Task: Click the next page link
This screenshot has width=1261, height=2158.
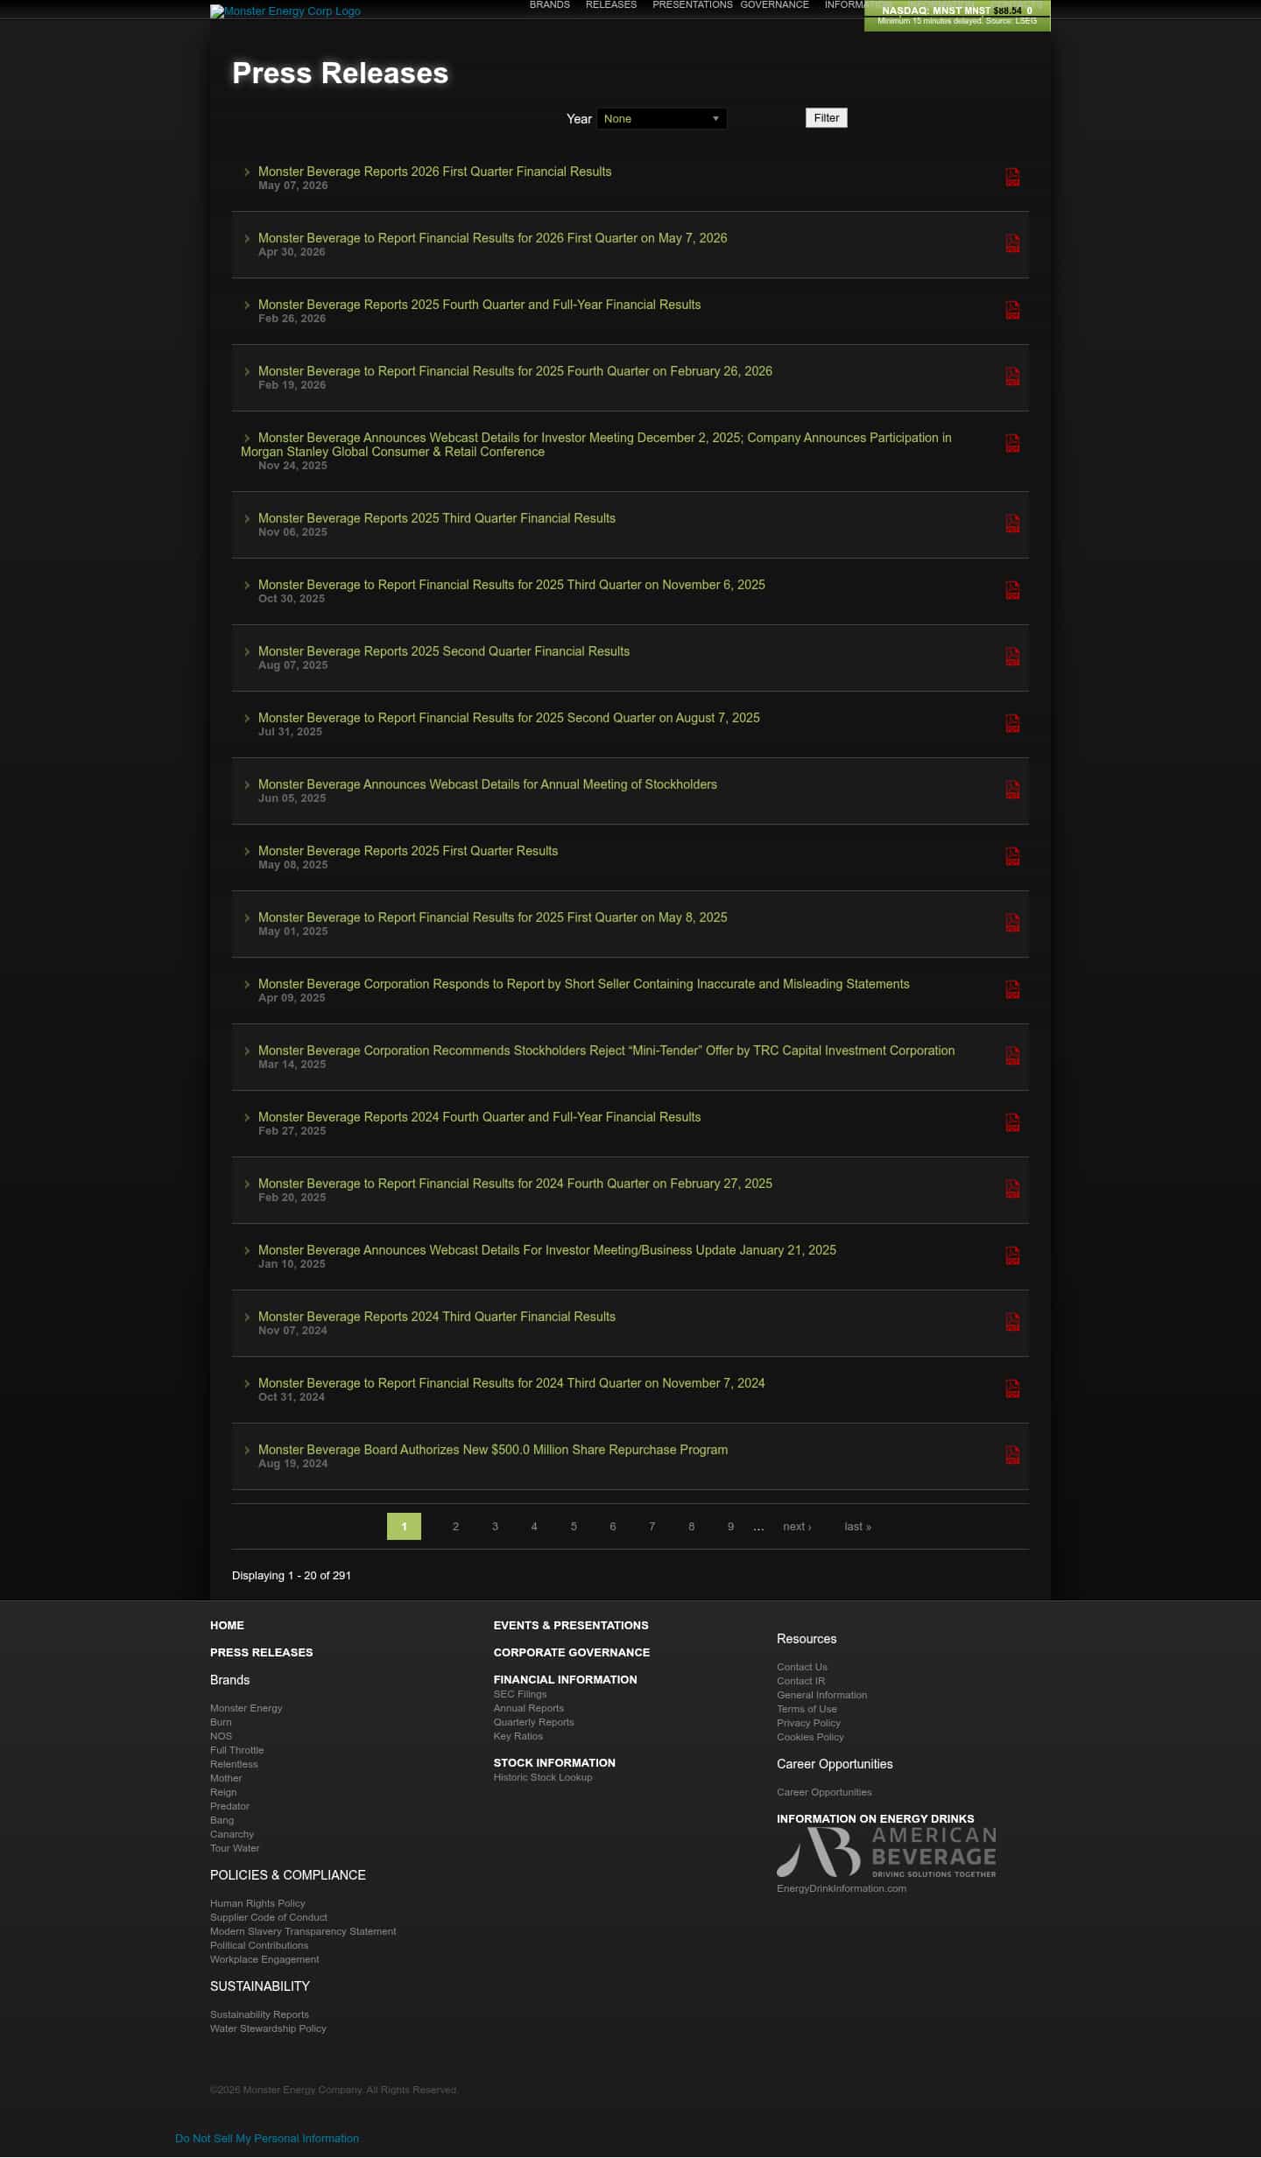Action: point(797,1526)
